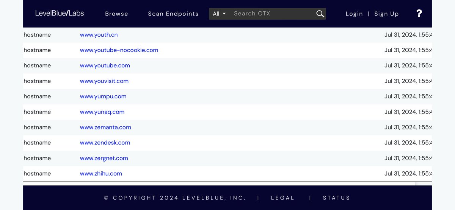This screenshot has height=210, width=455.
Task: Click the search magnifier icon
Action: pos(320,14)
